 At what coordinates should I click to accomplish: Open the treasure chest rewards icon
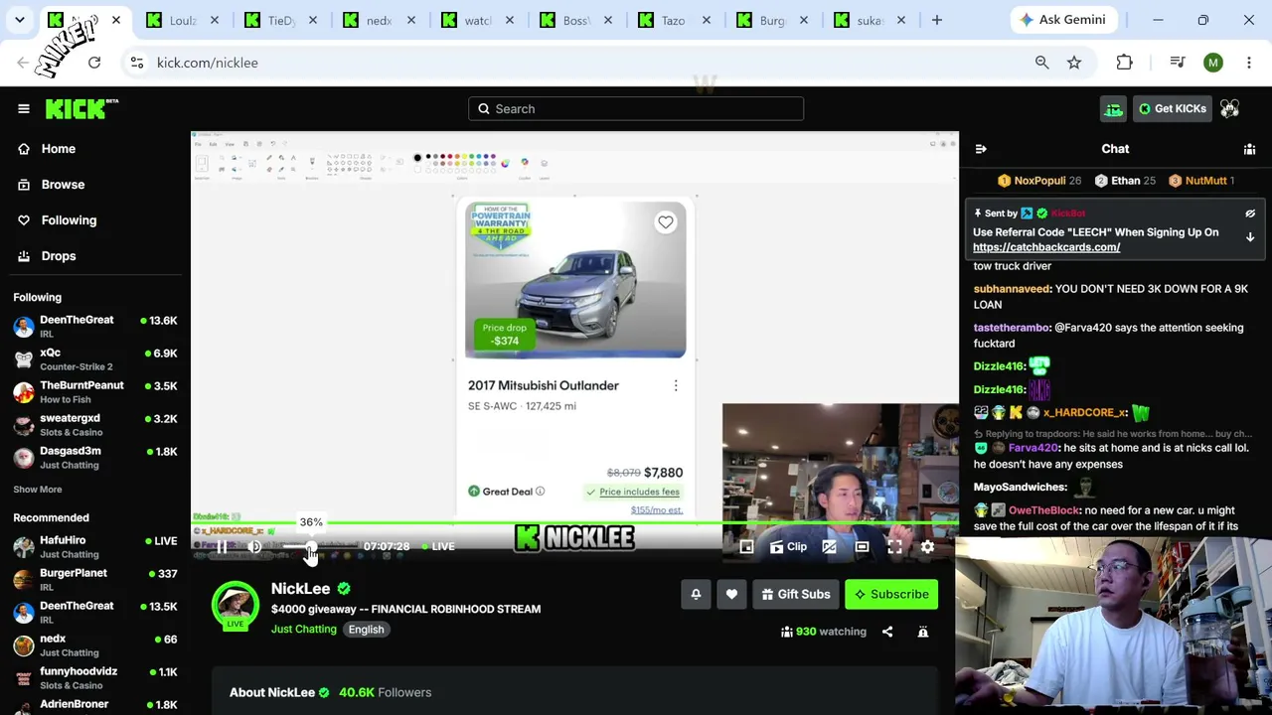pyautogui.click(x=1113, y=109)
